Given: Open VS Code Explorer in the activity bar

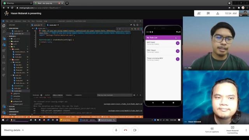Looking at the screenshot, I should point(4,26).
